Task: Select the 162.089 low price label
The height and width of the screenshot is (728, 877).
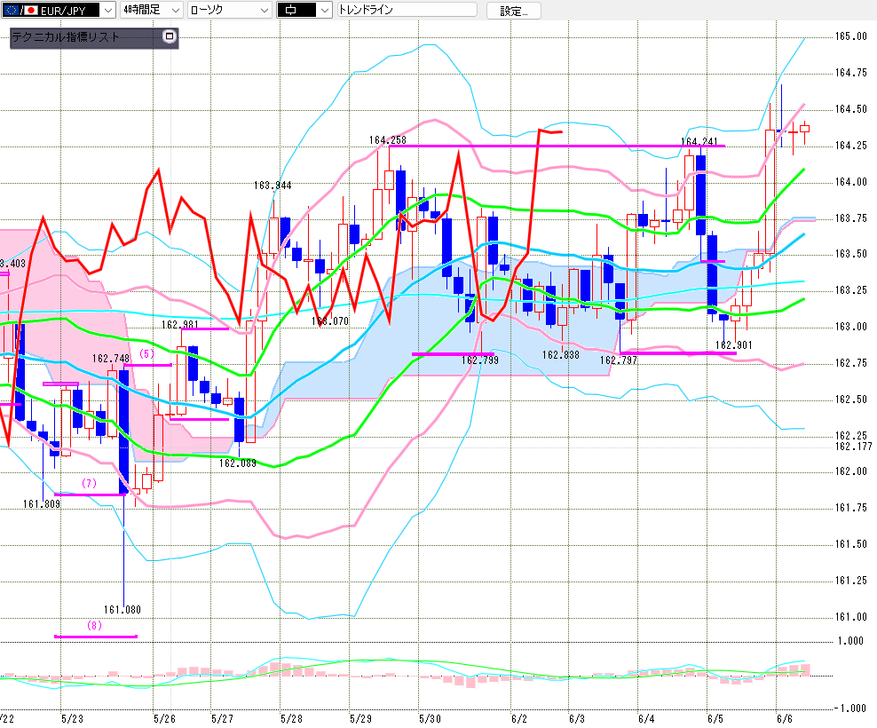Action: coord(238,463)
